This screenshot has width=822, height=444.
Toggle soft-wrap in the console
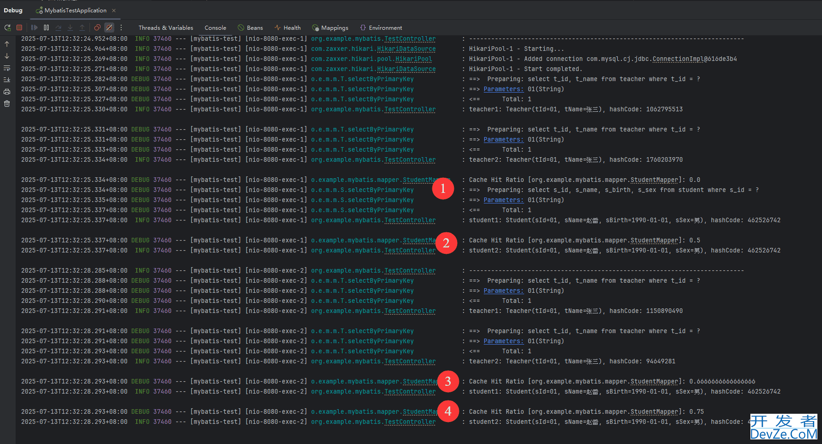[x=7, y=68]
